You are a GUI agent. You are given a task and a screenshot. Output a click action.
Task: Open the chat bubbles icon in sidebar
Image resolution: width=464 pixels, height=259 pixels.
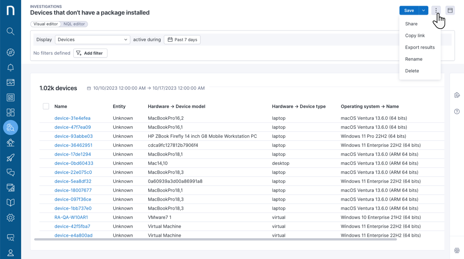pyautogui.click(x=11, y=173)
